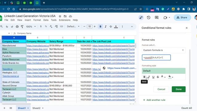Select the Paint format tool
Screen dimensions: 197x111
click(x=22, y=27)
